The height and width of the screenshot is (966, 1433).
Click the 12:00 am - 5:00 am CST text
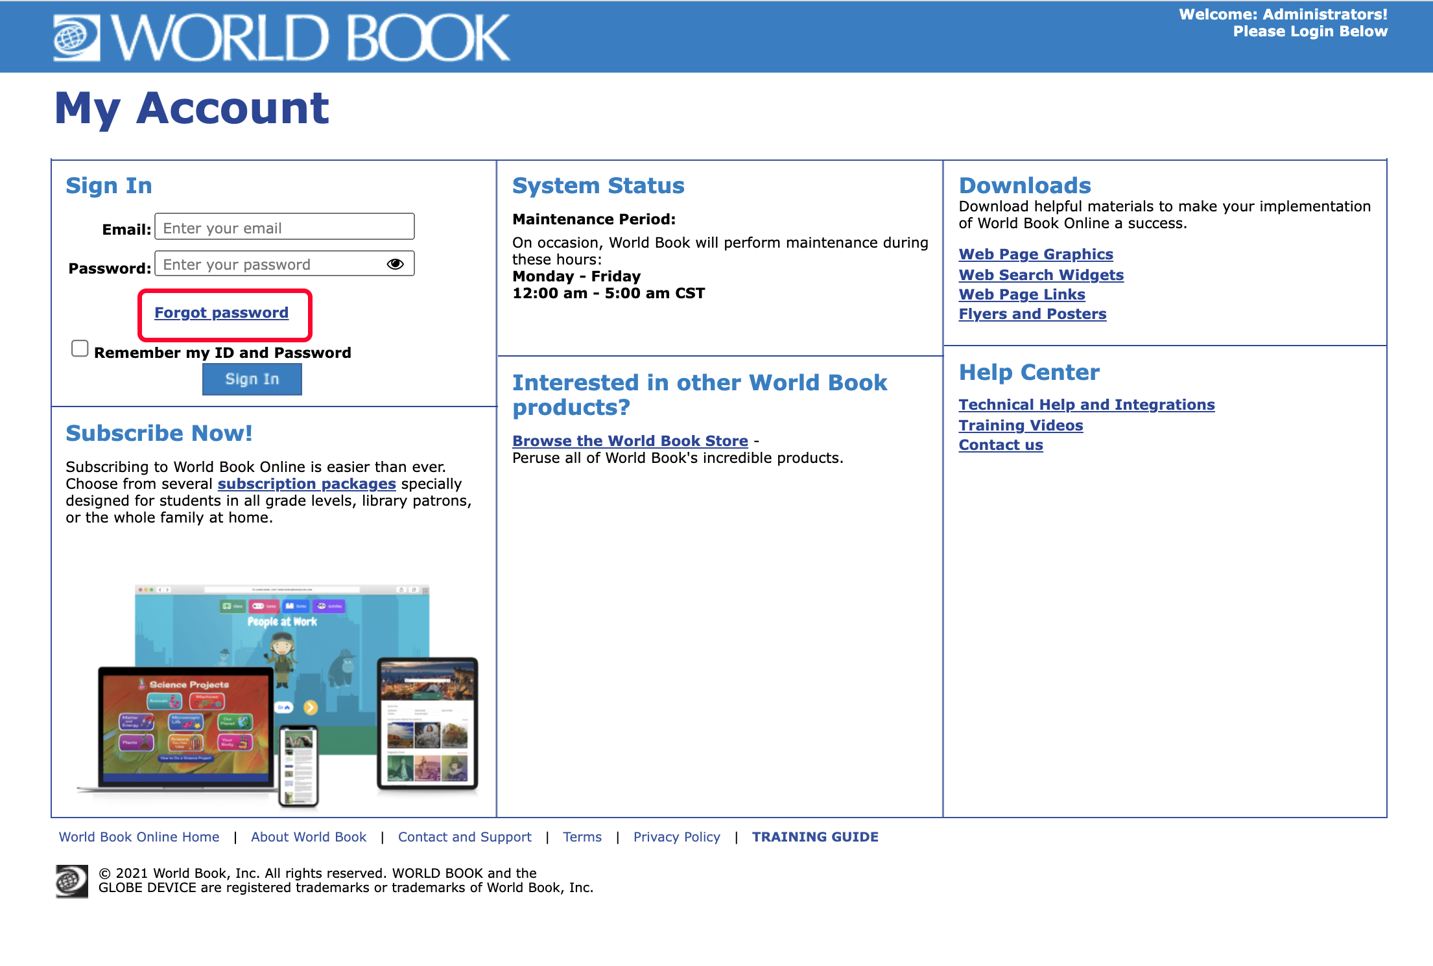tap(609, 293)
